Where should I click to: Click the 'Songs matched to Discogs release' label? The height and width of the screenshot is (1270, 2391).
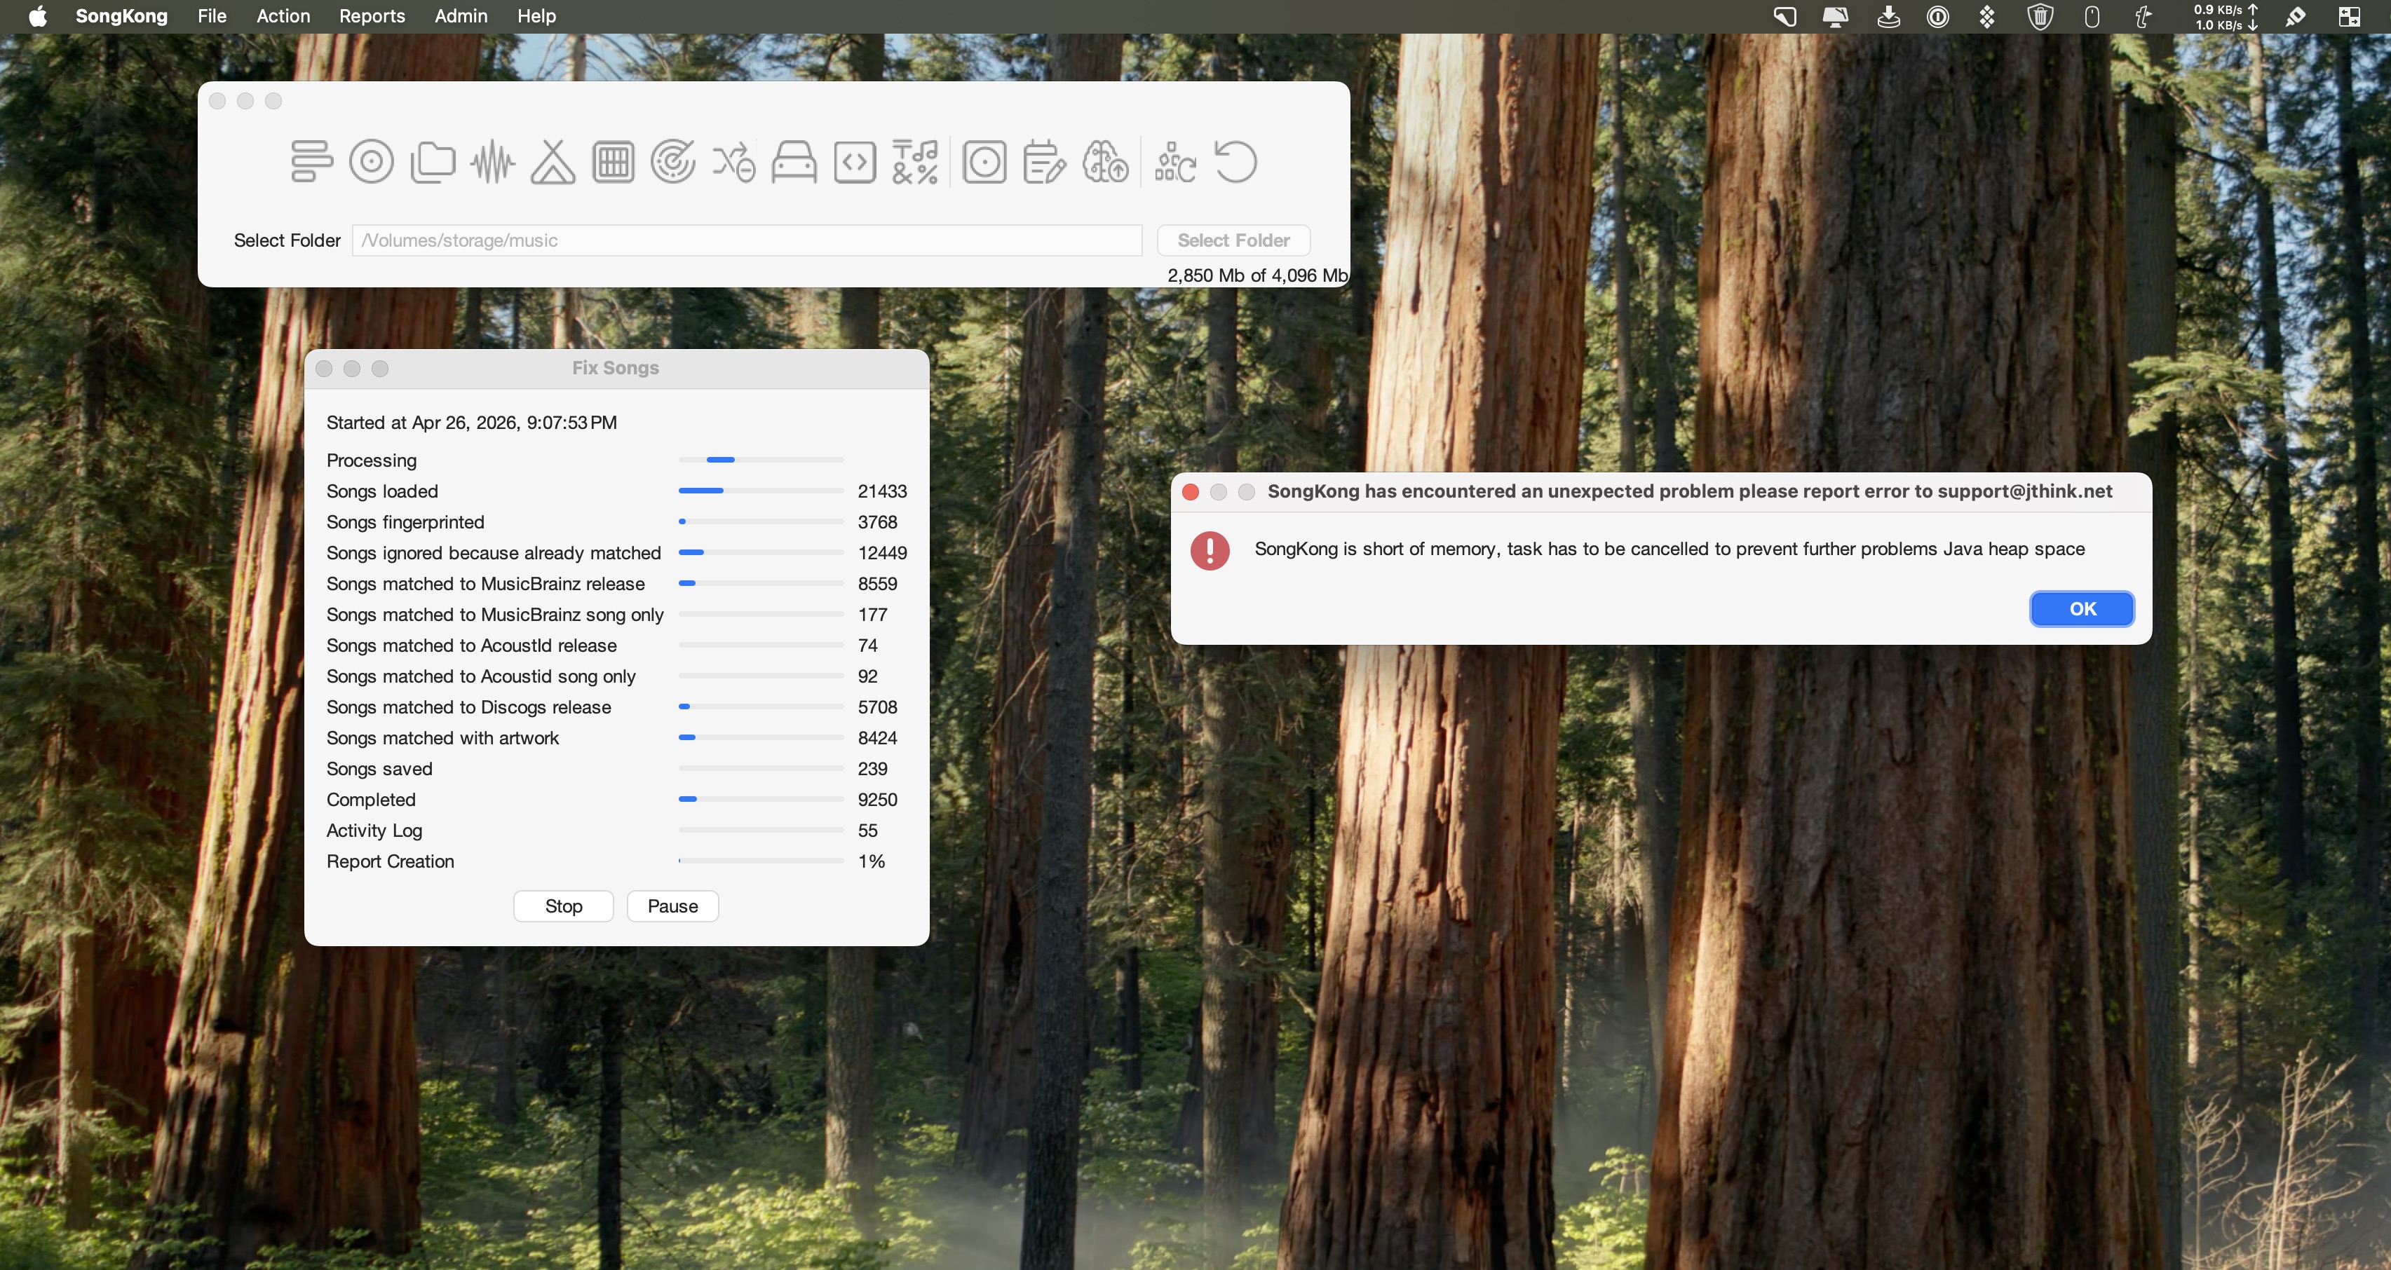[x=468, y=708]
